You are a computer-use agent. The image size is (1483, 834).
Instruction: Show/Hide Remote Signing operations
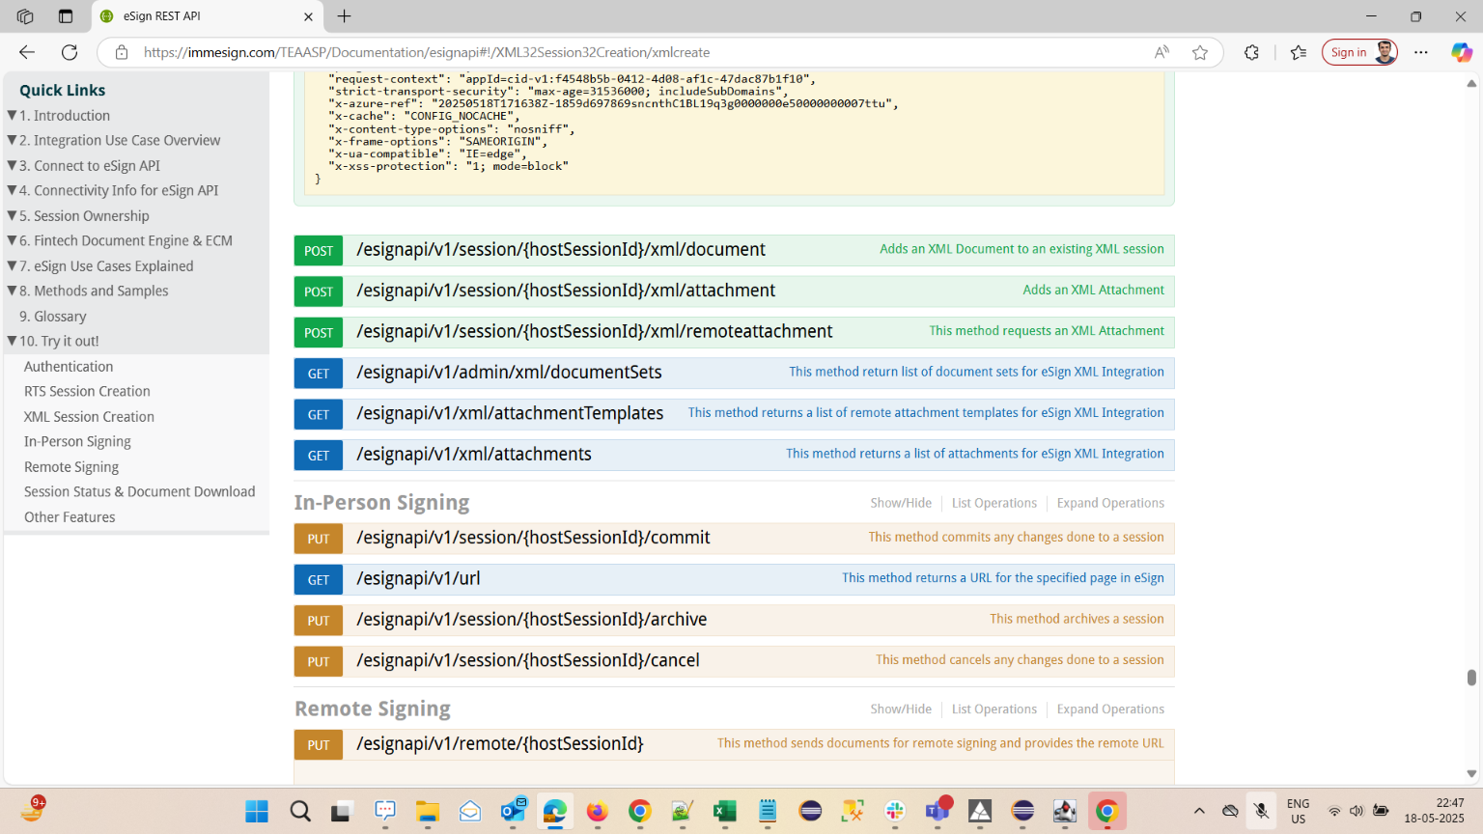[x=900, y=709]
